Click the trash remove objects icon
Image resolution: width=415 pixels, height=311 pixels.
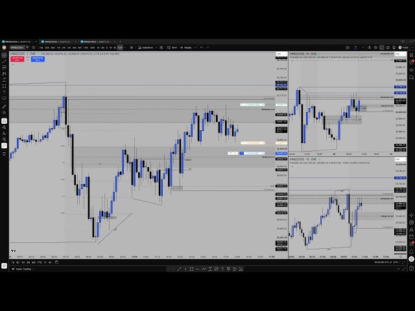click(4, 154)
